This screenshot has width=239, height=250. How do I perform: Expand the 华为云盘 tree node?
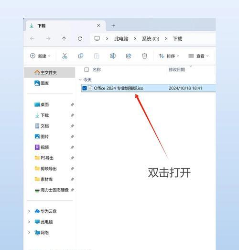(29, 211)
